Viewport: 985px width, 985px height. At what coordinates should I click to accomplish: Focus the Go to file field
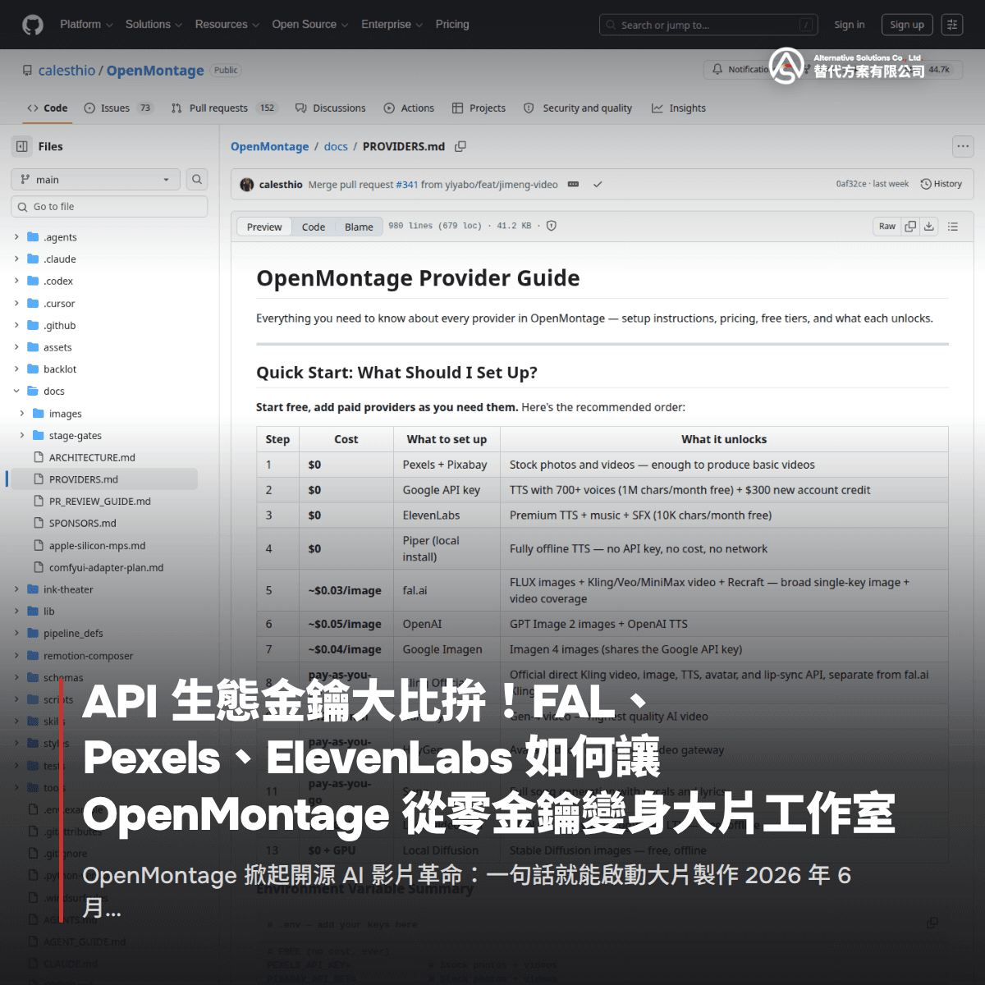click(109, 207)
